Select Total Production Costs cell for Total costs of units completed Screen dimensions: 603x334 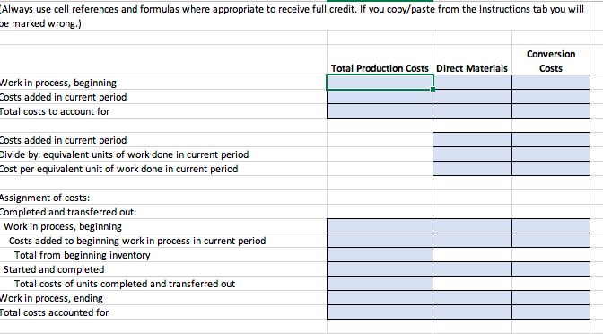tap(380, 284)
